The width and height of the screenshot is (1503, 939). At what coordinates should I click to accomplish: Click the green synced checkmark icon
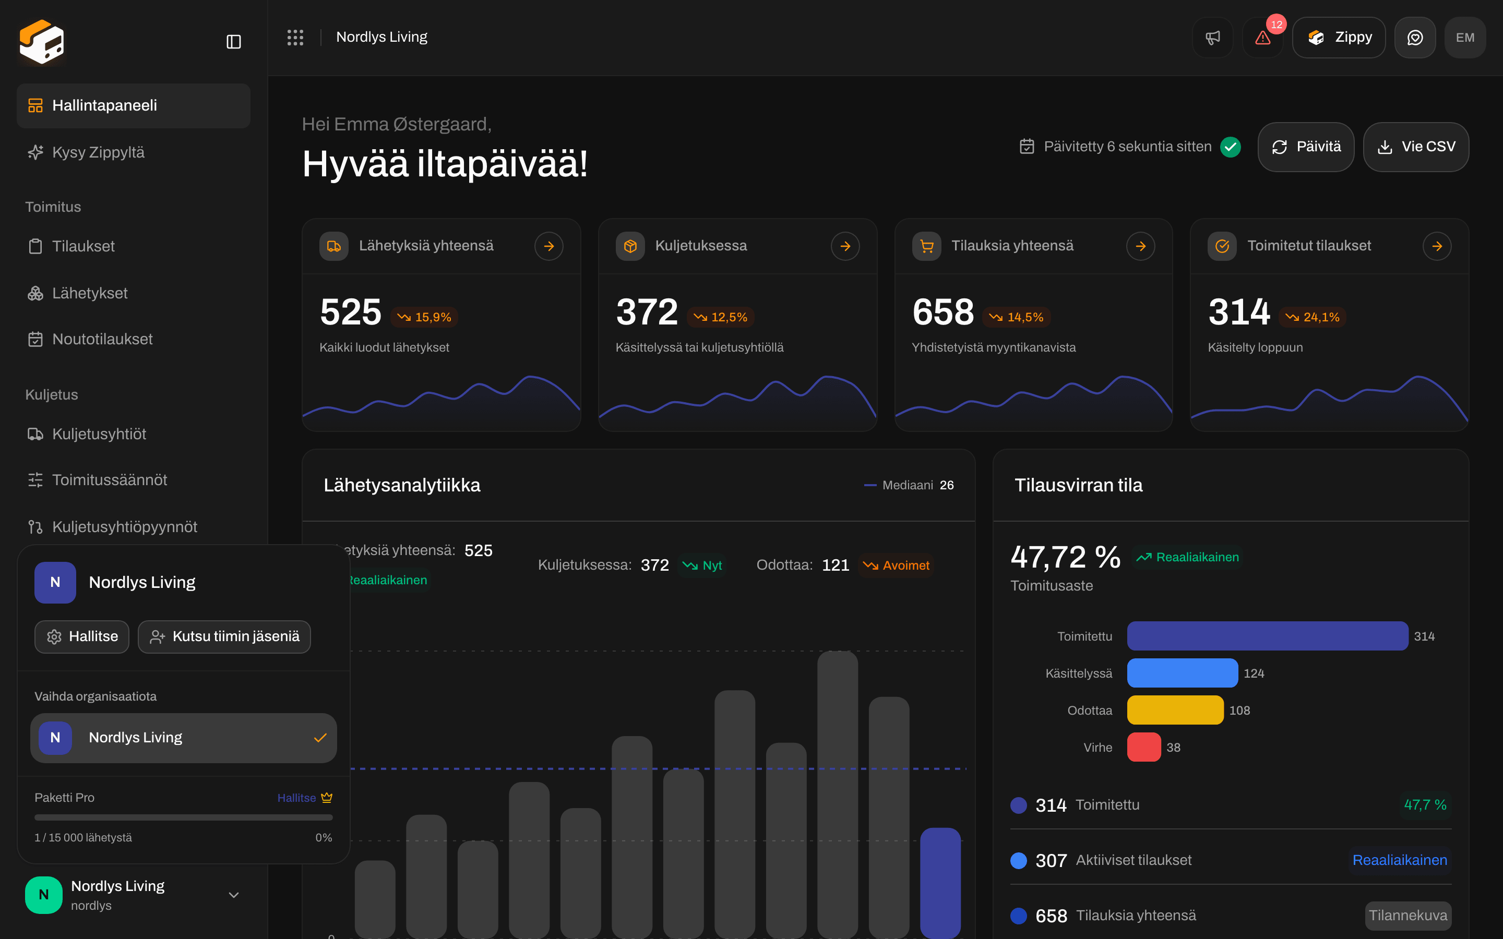[1231, 147]
